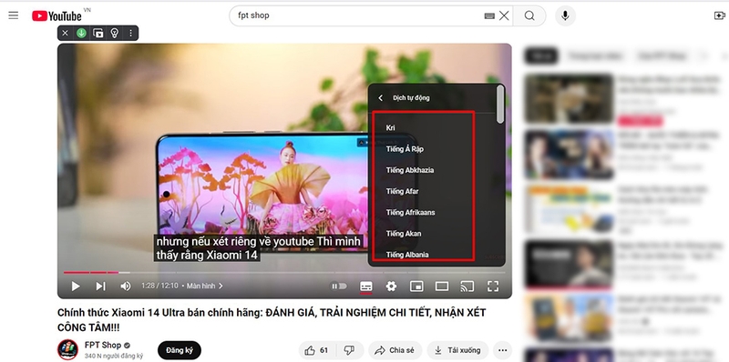Toggle subtitles/closed captions button

point(366,287)
